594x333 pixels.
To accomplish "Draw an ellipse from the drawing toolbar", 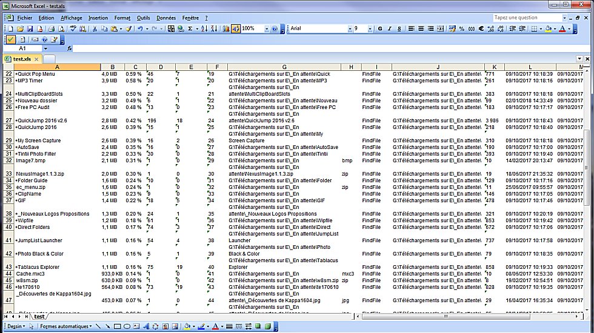I will click(x=127, y=326).
